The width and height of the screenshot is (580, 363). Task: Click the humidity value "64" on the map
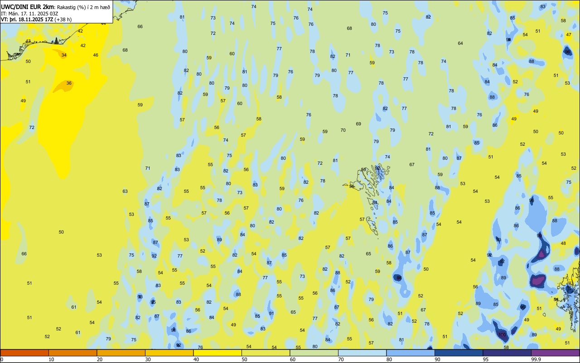point(460,43)
